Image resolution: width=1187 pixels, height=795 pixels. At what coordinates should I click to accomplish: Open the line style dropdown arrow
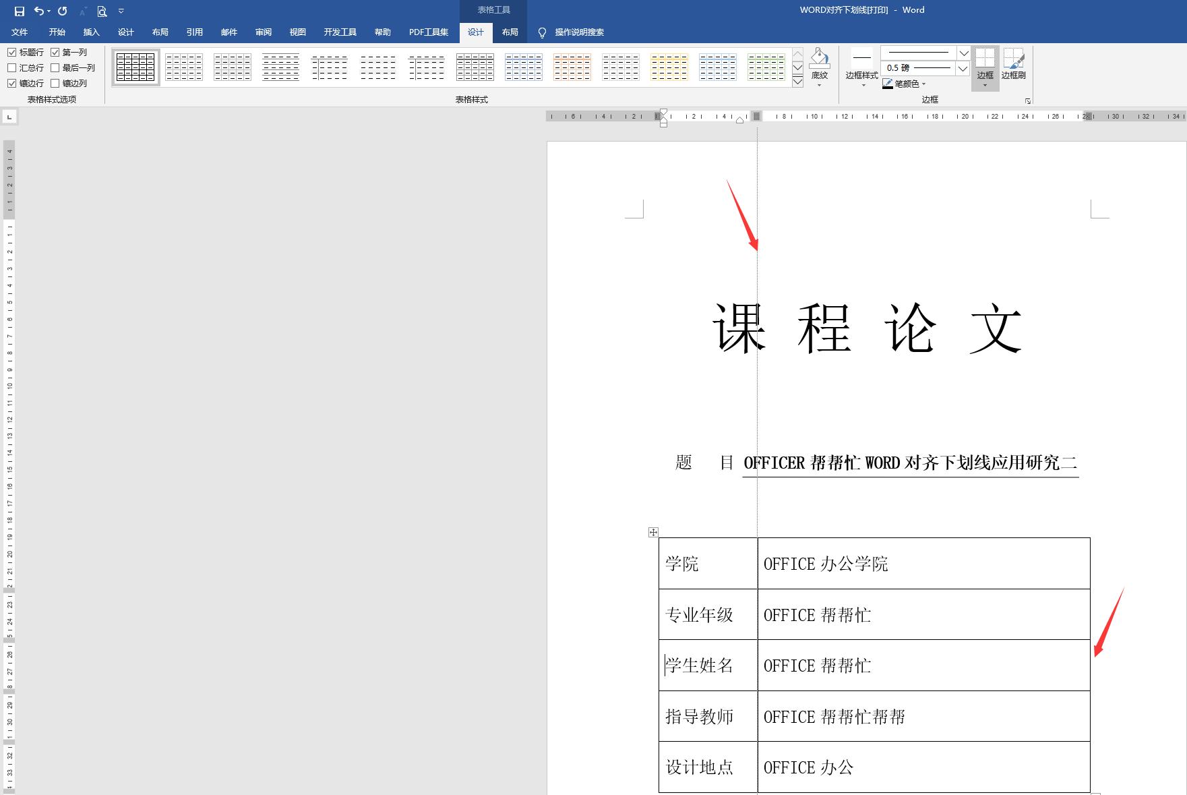[x=964, y=53]
